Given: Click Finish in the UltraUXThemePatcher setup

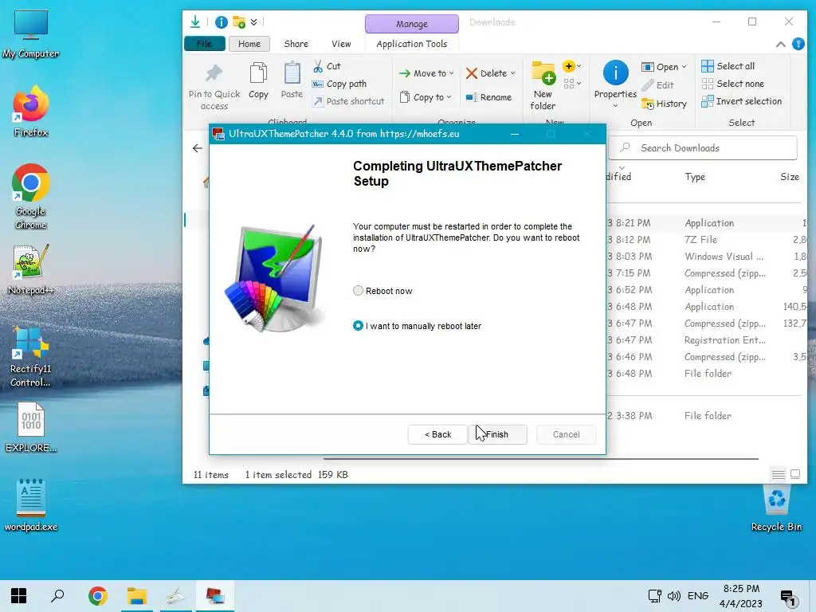Looking at the screenshot, I should click(x=497, y=434).
